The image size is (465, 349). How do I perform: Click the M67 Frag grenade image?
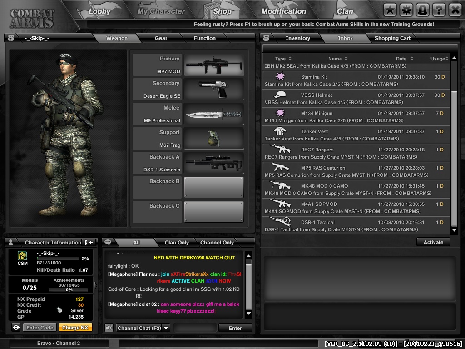tap(214, 138)
